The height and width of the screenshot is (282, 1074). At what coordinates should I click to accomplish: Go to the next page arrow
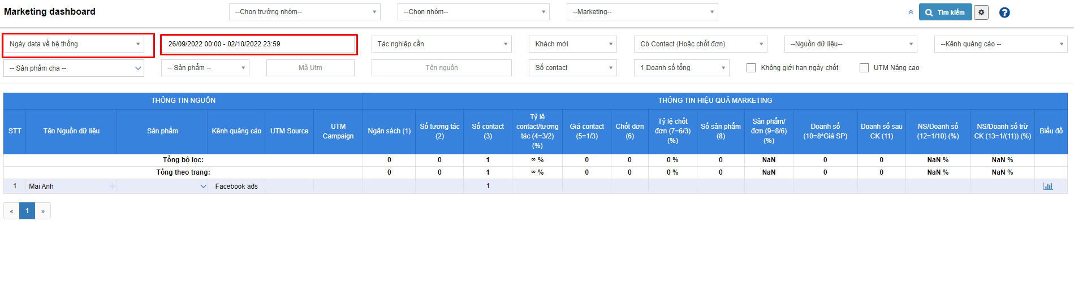[x=43, y=211]
